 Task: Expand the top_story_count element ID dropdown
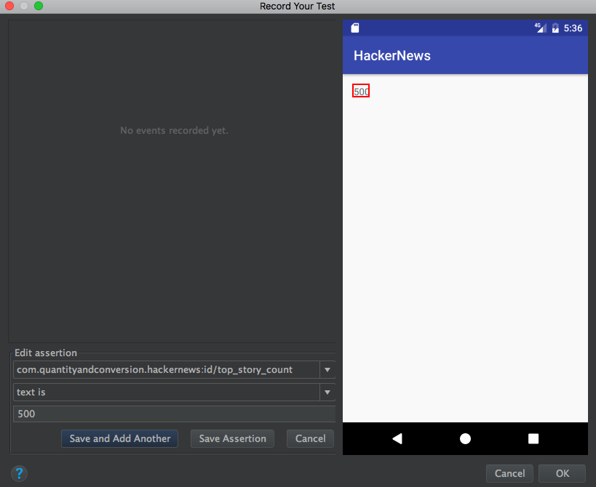pyautogui.click(x=327, y=370)
